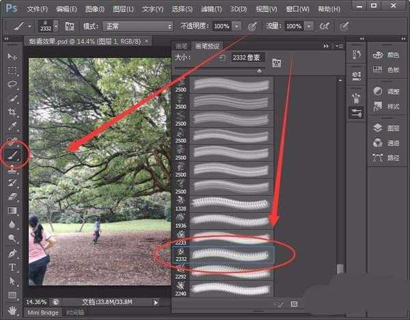Select the Crop tool
The image size is (410, 320).
12,112
